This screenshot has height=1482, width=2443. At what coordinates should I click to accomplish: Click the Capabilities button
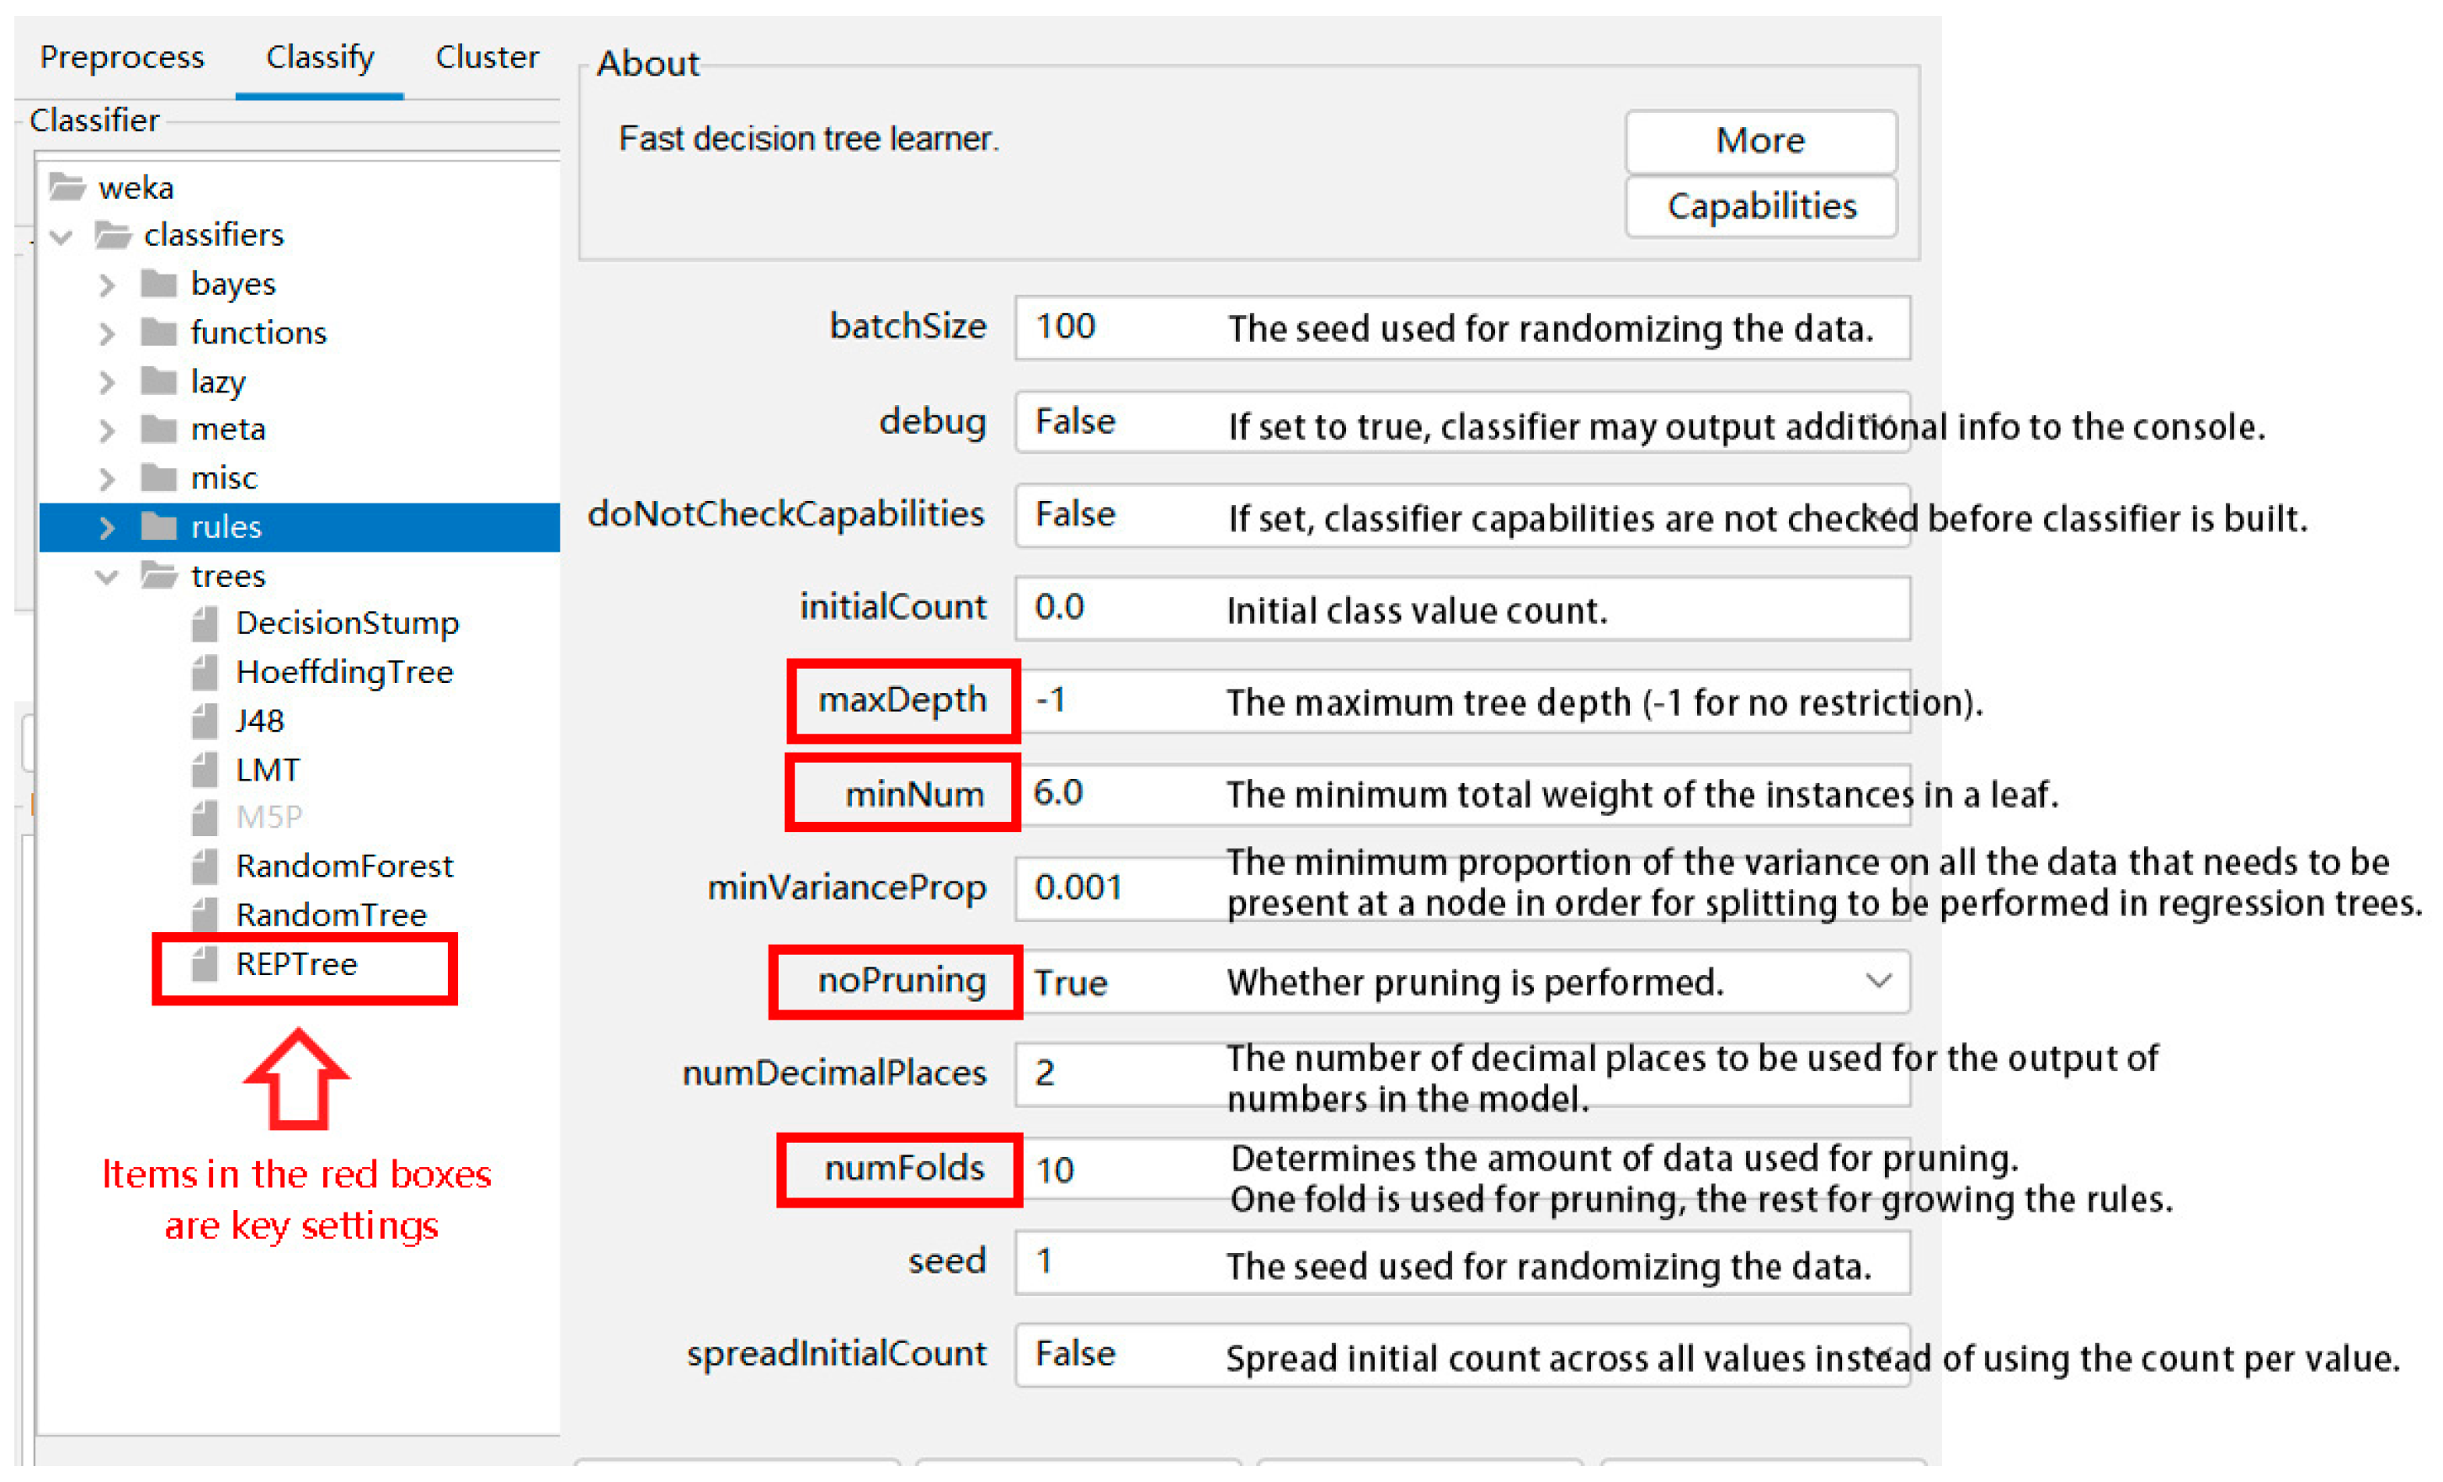[x=1760, y=206]
